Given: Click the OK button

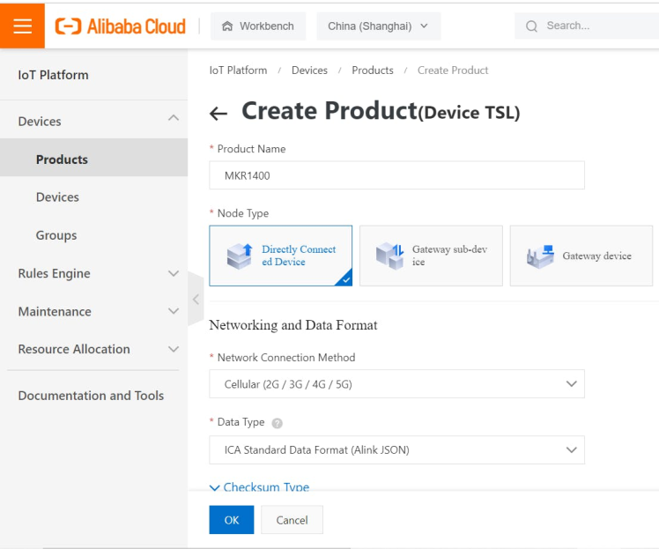Looking at the screenshot, I should tap(231, 520).
